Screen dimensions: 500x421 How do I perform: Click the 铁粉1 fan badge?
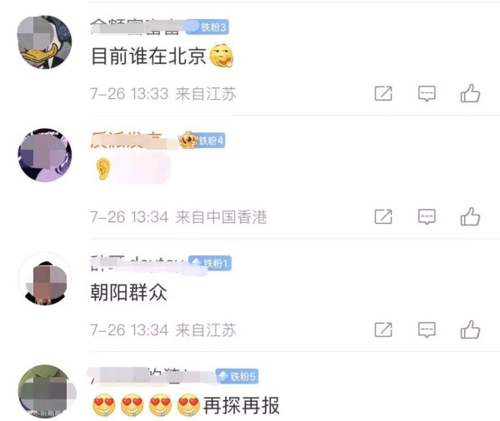tap(210, 264)
